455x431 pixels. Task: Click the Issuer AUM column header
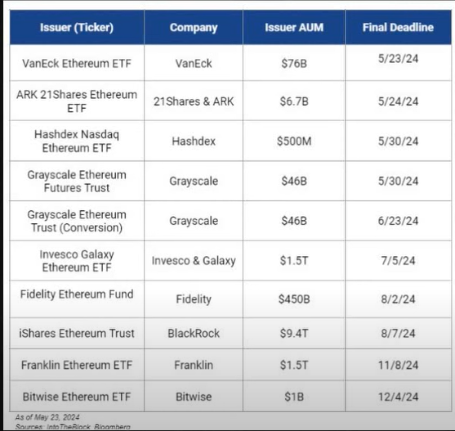(294, 27)
